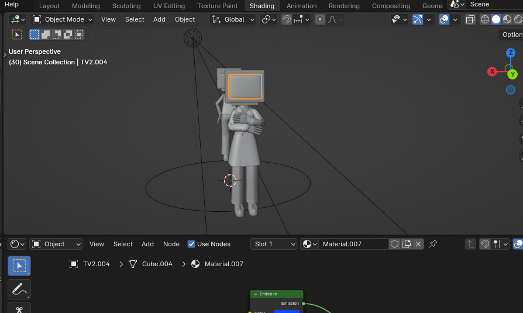
Task: Switch to Sculpting workspace tab
Action: (x=126, y=6)
